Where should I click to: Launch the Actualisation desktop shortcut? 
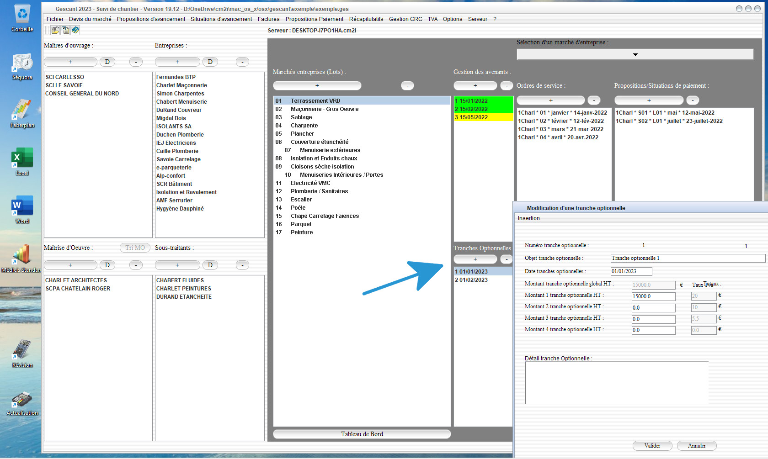(x=22, y=403)
